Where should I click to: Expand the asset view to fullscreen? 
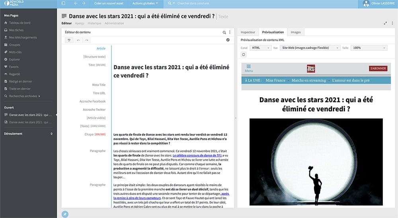pyautogui.click(x=385, y=23)
